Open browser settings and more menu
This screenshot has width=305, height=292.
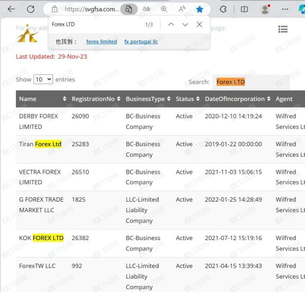[x=285, y=9]
